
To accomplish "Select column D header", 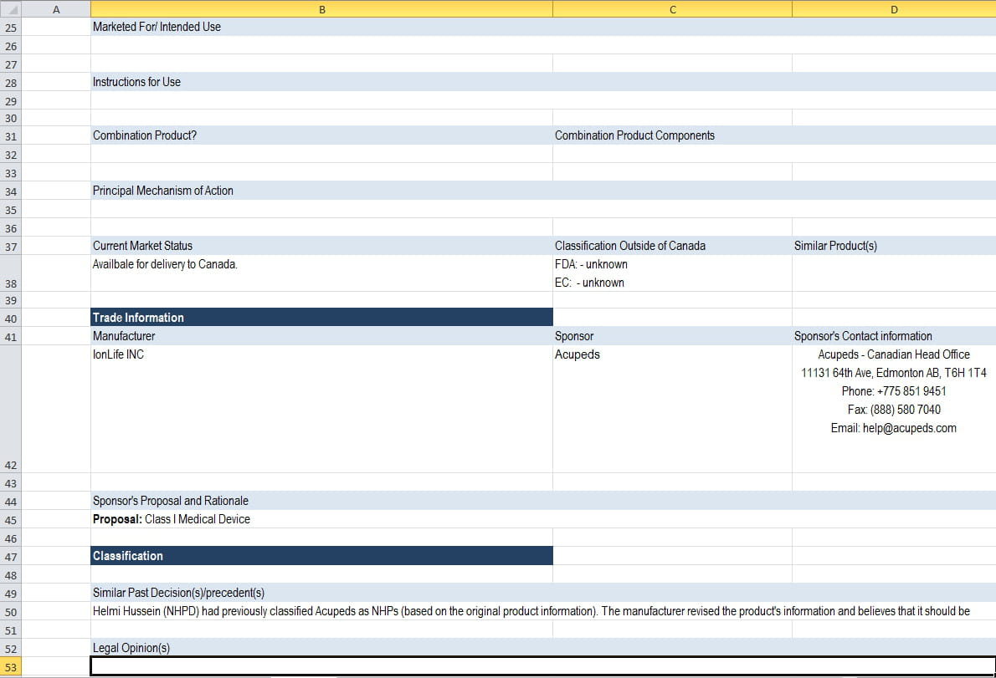I will 893,8.
